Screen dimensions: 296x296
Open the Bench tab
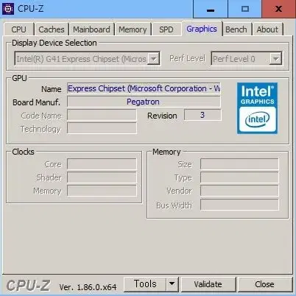[x=236, y=29]
